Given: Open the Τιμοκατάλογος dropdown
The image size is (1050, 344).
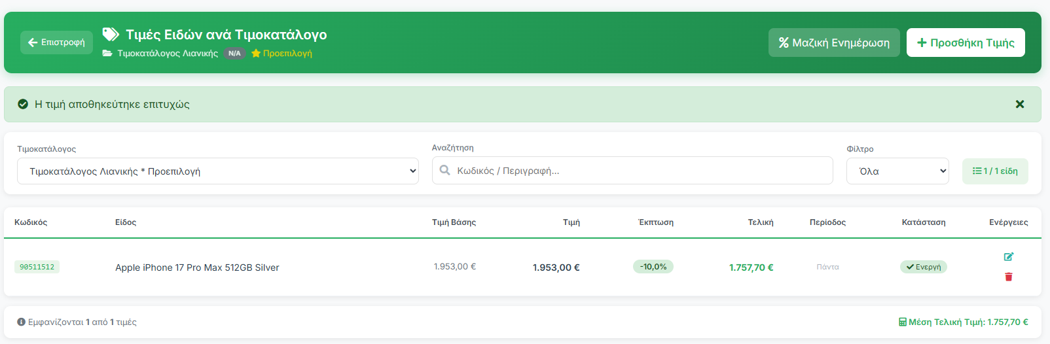Looking at the screenshot, I should click(217, 171).
